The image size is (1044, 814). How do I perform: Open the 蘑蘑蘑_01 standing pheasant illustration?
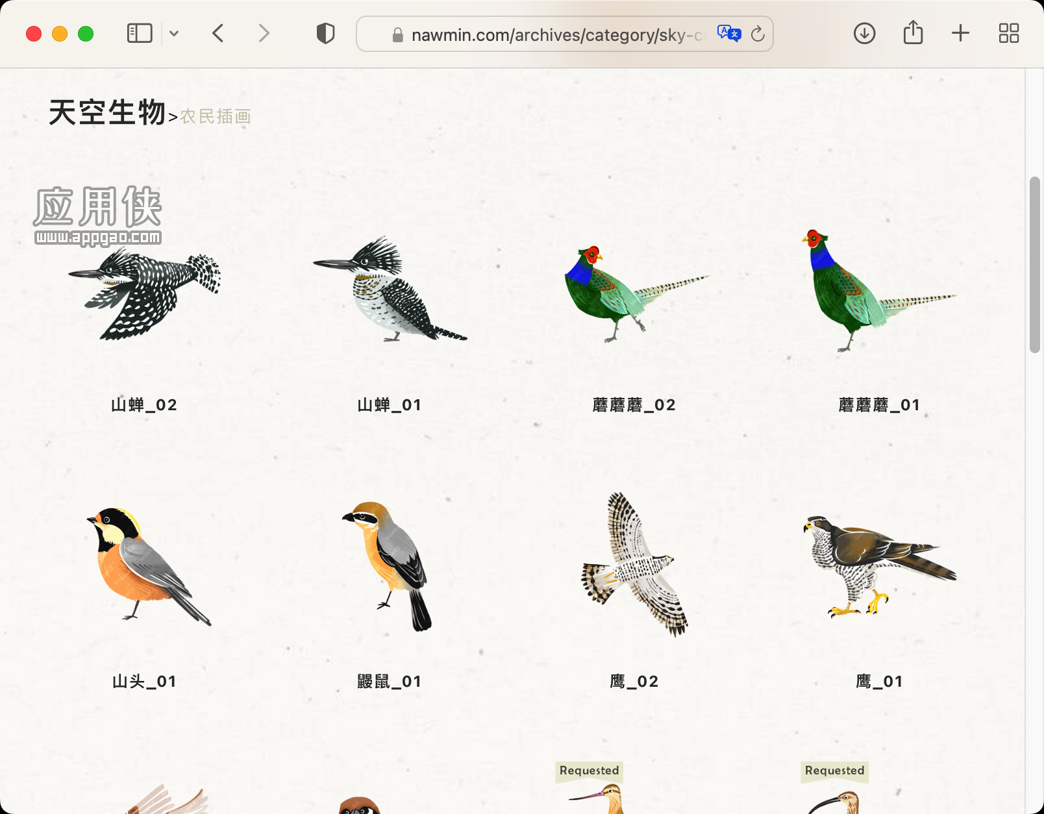point(879,290)
